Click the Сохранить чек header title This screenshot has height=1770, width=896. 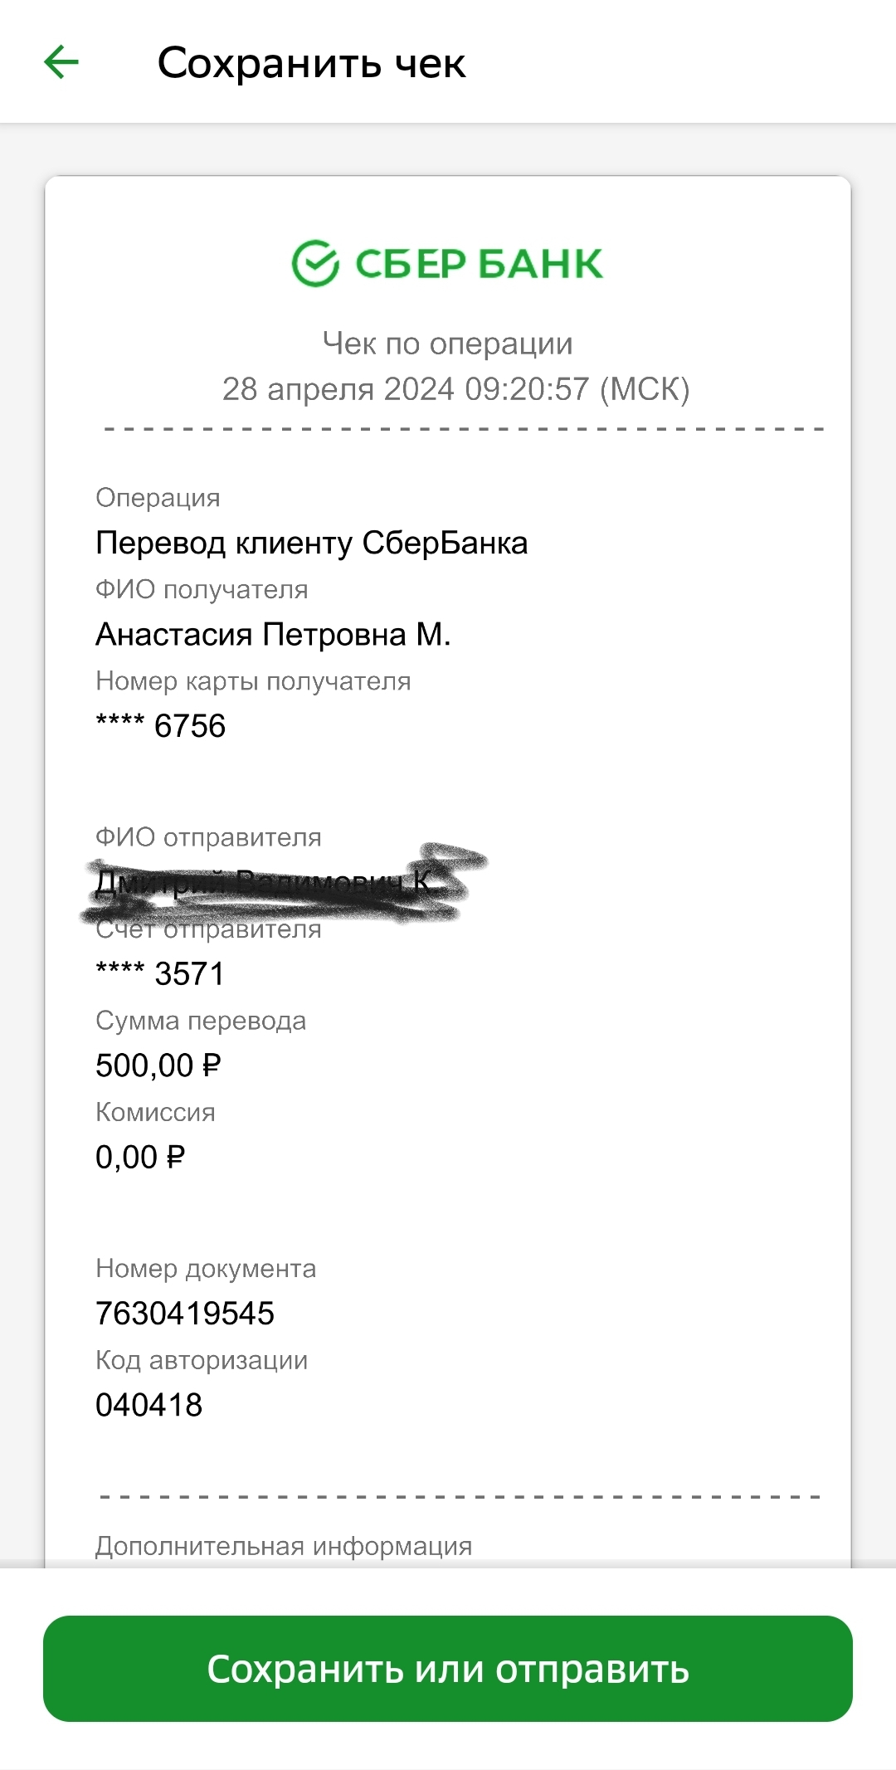(311, 63)
